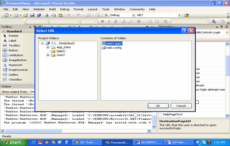Click the Internet Explorer quick launch icon
The image size is (230, 146).
33,142
